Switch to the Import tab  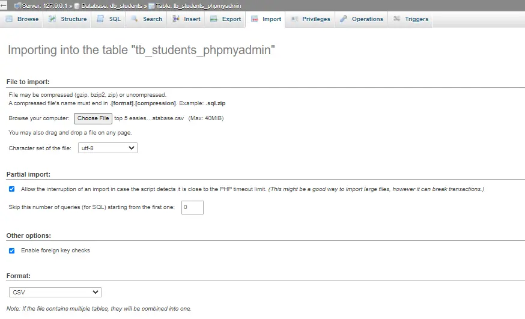coord(266,19)
